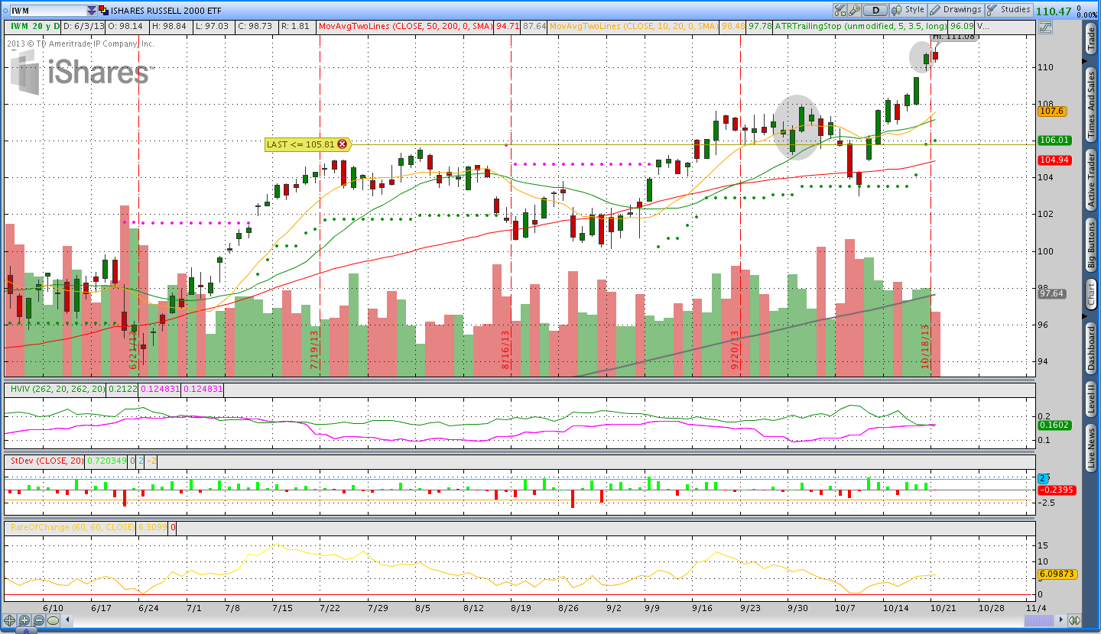
Task: Click the 106.01 green price bubble
Action: point(1054,140)
